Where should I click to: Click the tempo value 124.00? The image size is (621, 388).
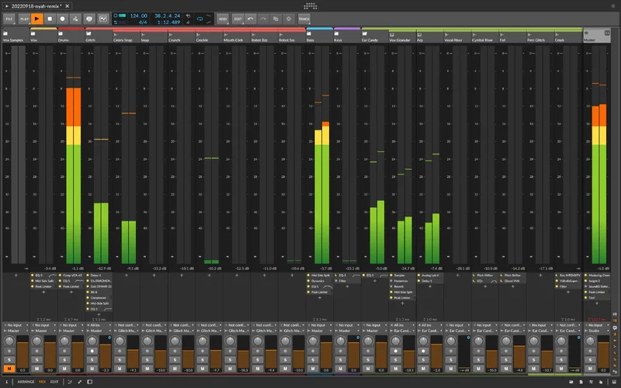(139, 15)
